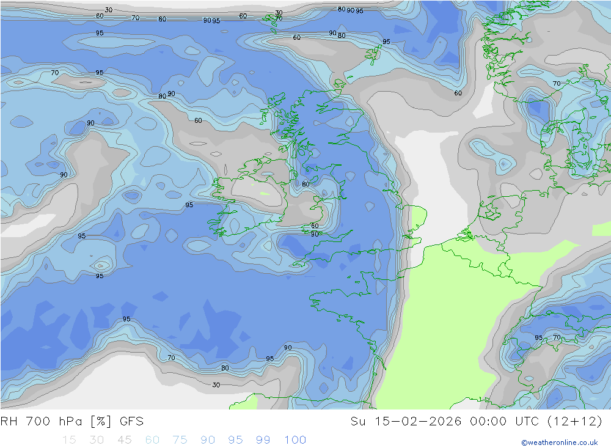The width and height of the screenshot is (611, 448).
Task: Click the '(12+12)' forecast run label
Action: 575,422
